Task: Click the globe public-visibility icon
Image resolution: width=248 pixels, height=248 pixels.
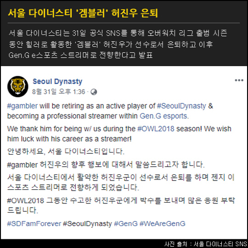Action: [94, 92]
